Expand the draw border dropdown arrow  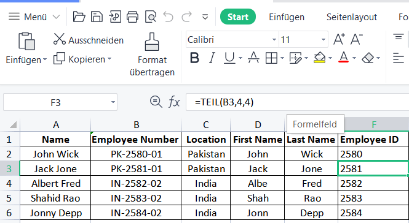(x=306, y=58)
